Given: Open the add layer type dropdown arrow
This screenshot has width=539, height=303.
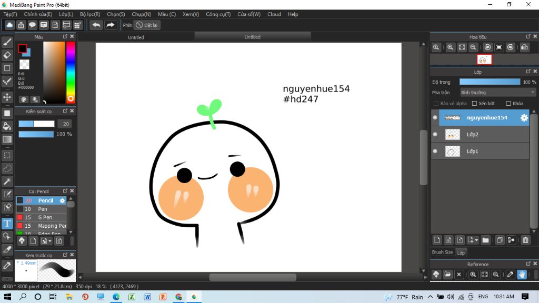Looking at the screenshot, I should tap(473, 240).
